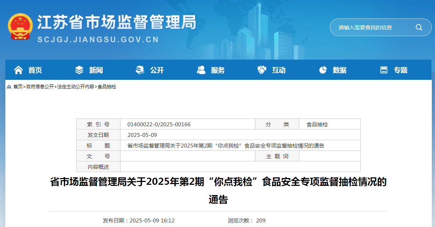This screenshot has width=435, height=227.
Task: Click the house icon beside 首页
Action: coord(18,70)
